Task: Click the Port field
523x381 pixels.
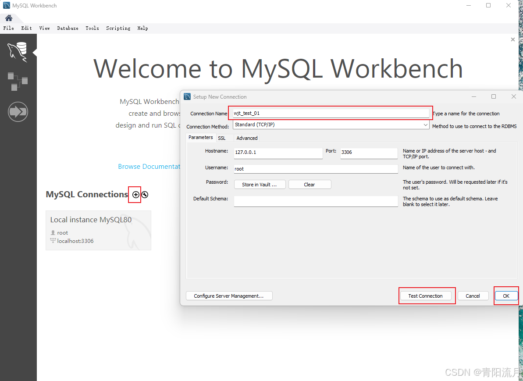Action: tap(369, 153)
